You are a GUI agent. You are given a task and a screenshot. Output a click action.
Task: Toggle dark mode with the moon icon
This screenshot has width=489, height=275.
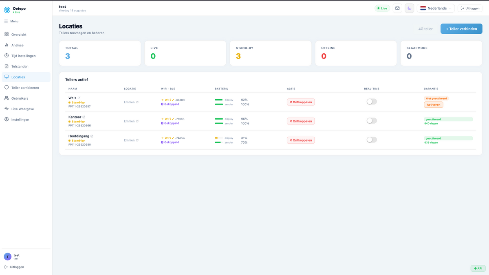click(410, 8)
